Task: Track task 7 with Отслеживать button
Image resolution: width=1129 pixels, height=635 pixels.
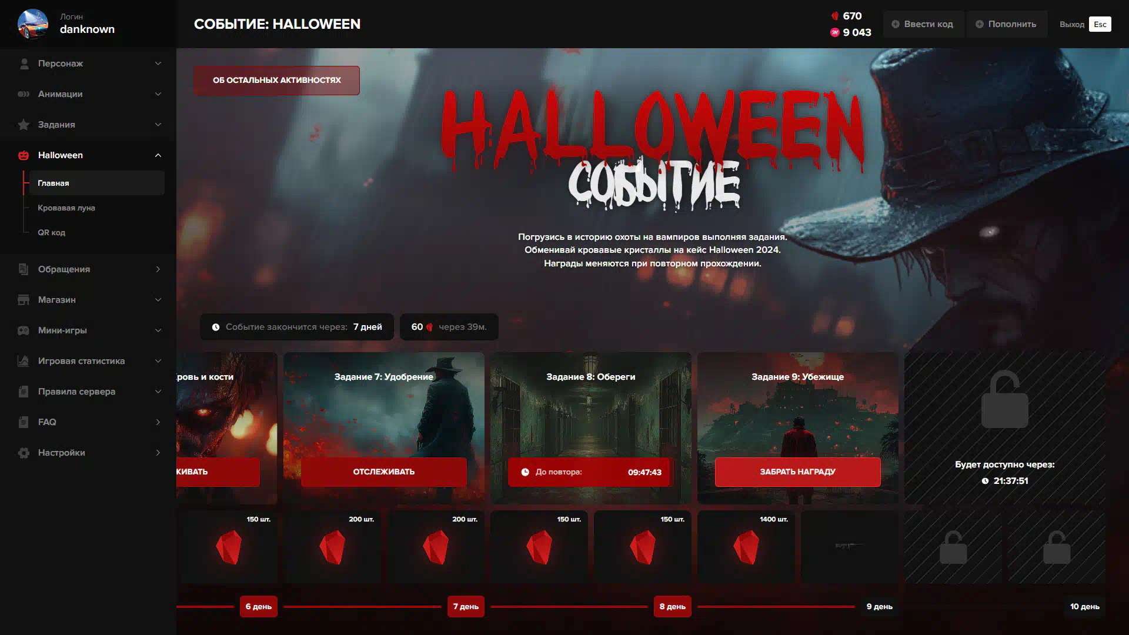Action: (x=384, y=472)
